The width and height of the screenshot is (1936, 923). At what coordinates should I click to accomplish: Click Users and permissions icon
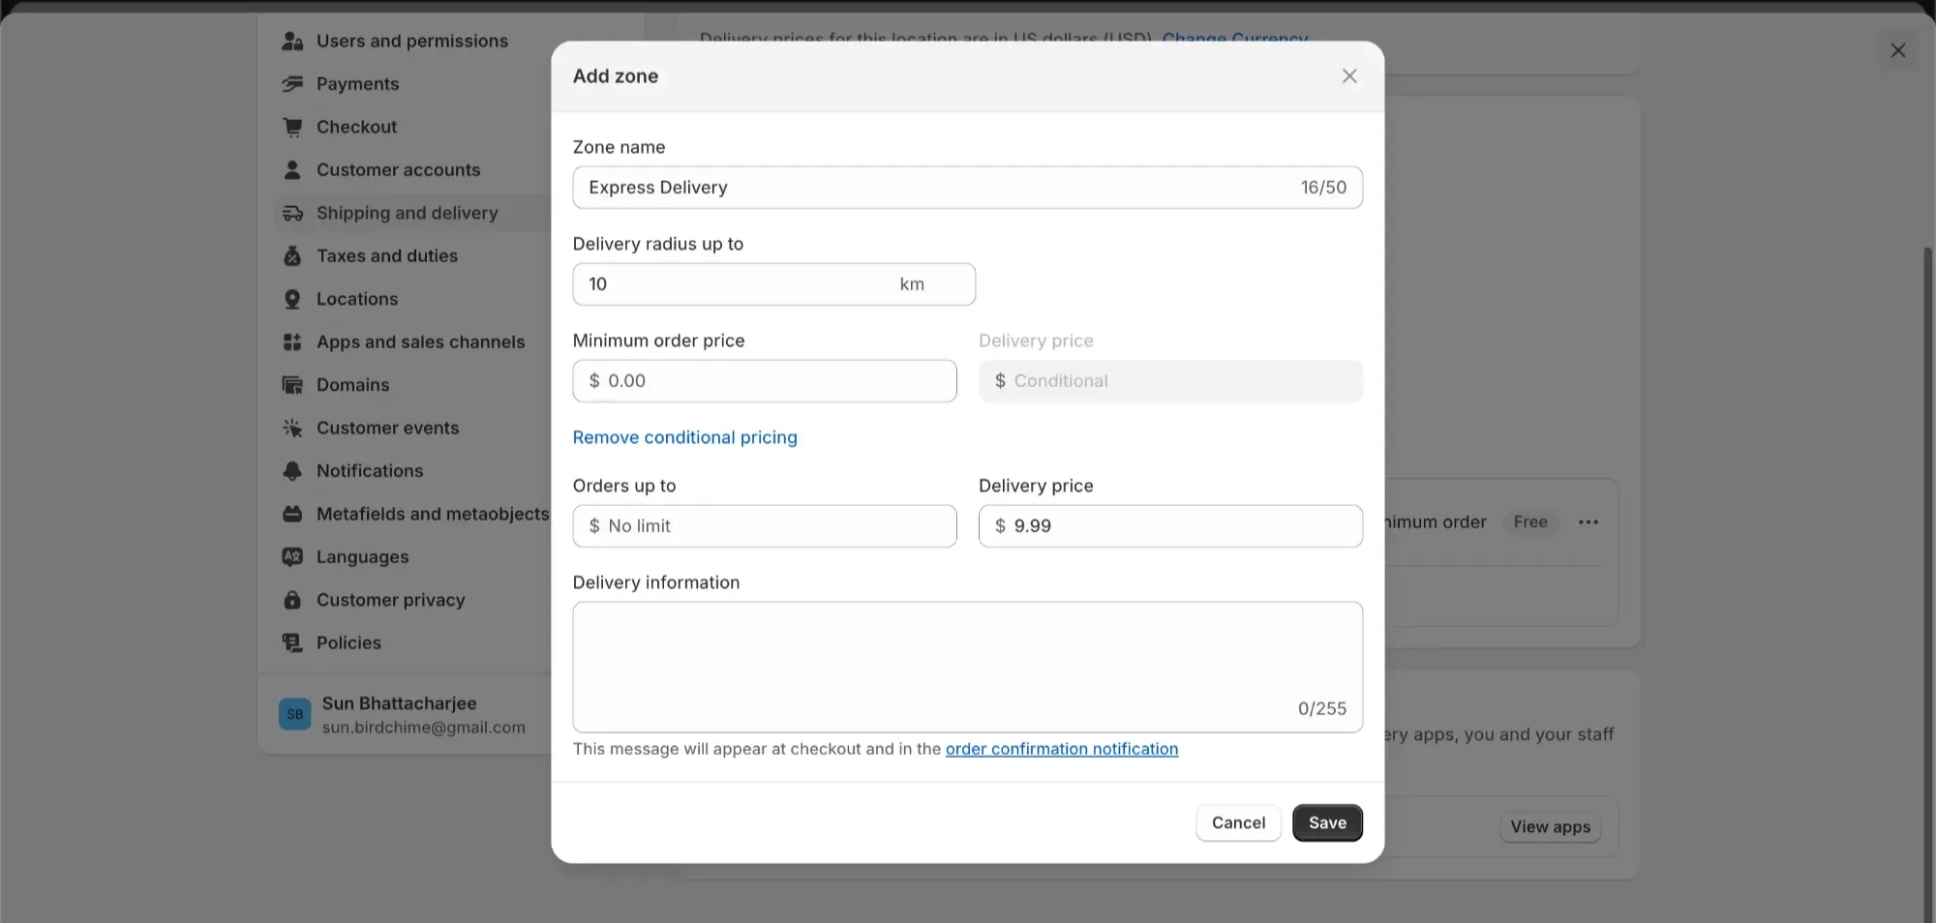291,41
